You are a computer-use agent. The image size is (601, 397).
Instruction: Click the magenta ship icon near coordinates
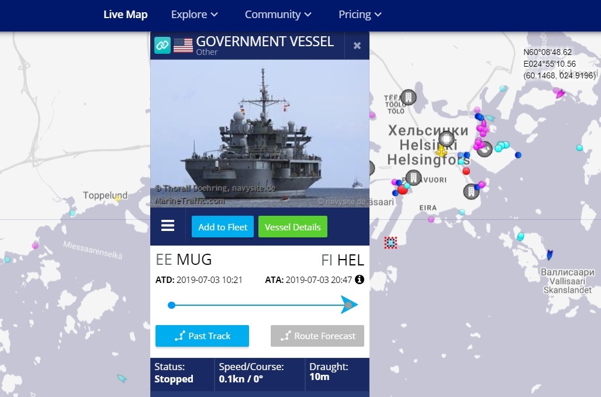tap(560, 94)
